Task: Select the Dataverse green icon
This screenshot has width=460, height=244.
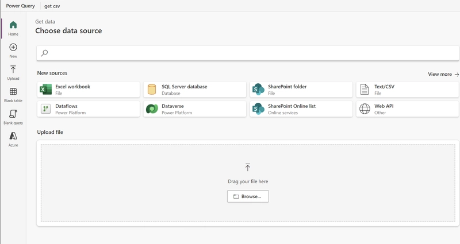Action: coord(152,109)
